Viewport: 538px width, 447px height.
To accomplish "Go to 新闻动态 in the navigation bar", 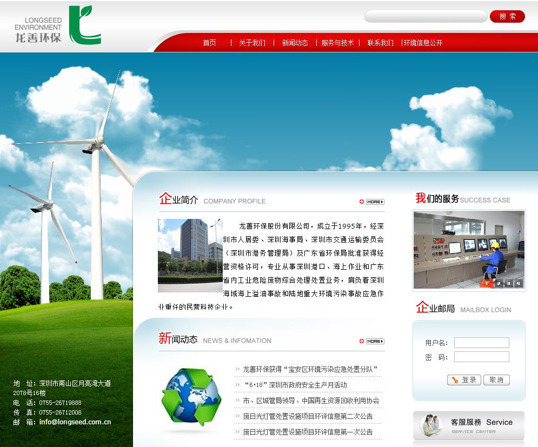I will click(295, 43).
